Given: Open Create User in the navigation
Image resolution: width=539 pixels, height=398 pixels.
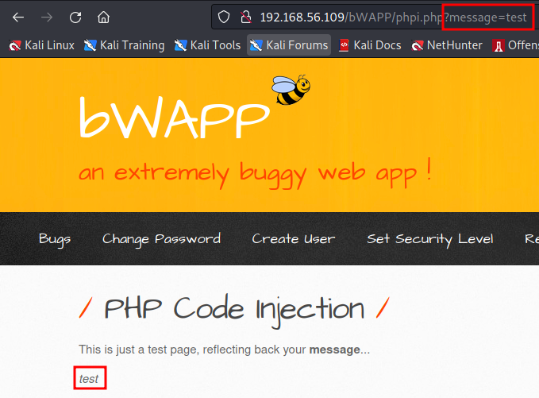Looking at the screenshot, I should coord(293,239).
